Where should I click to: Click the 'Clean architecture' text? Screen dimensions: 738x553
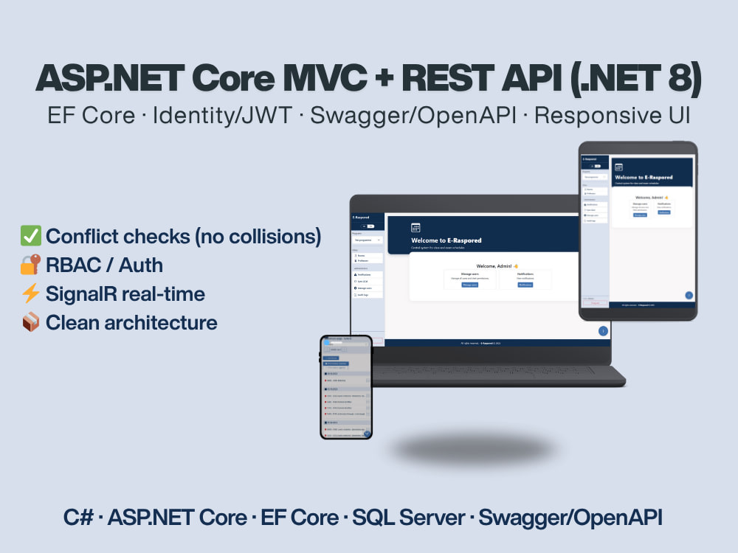coord(131,323)
